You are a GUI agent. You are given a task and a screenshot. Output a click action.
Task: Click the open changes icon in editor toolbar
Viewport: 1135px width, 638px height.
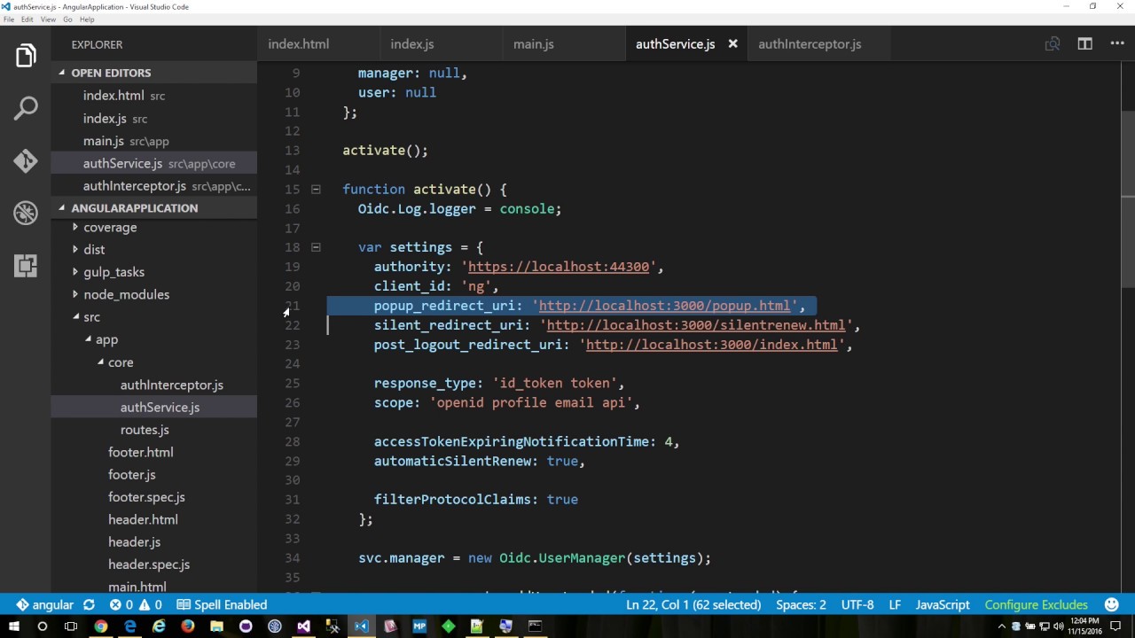point(1053,43)
